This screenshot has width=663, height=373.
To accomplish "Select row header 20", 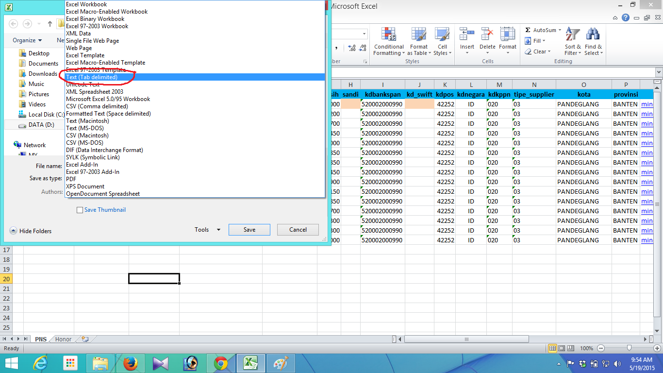I will [6, 279].
